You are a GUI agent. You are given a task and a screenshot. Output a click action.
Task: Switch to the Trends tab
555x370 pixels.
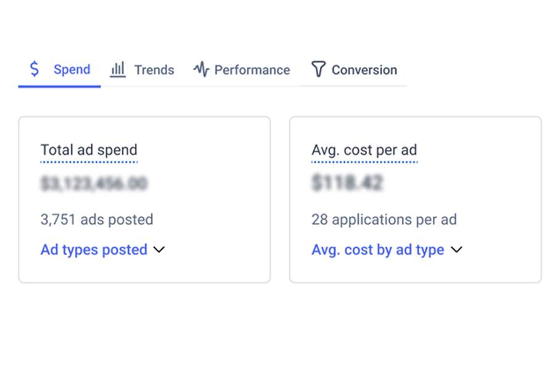(x=154, y=70)
